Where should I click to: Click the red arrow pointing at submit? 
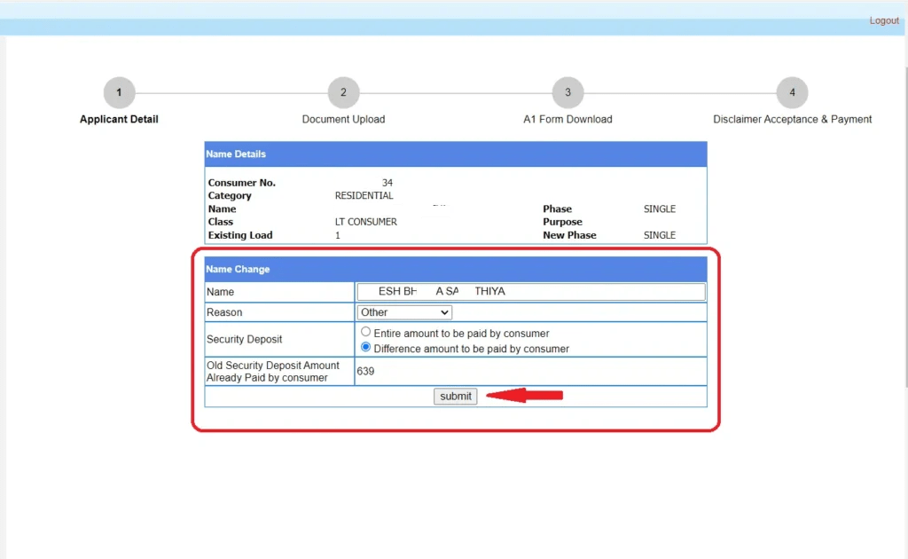[523, 396]
